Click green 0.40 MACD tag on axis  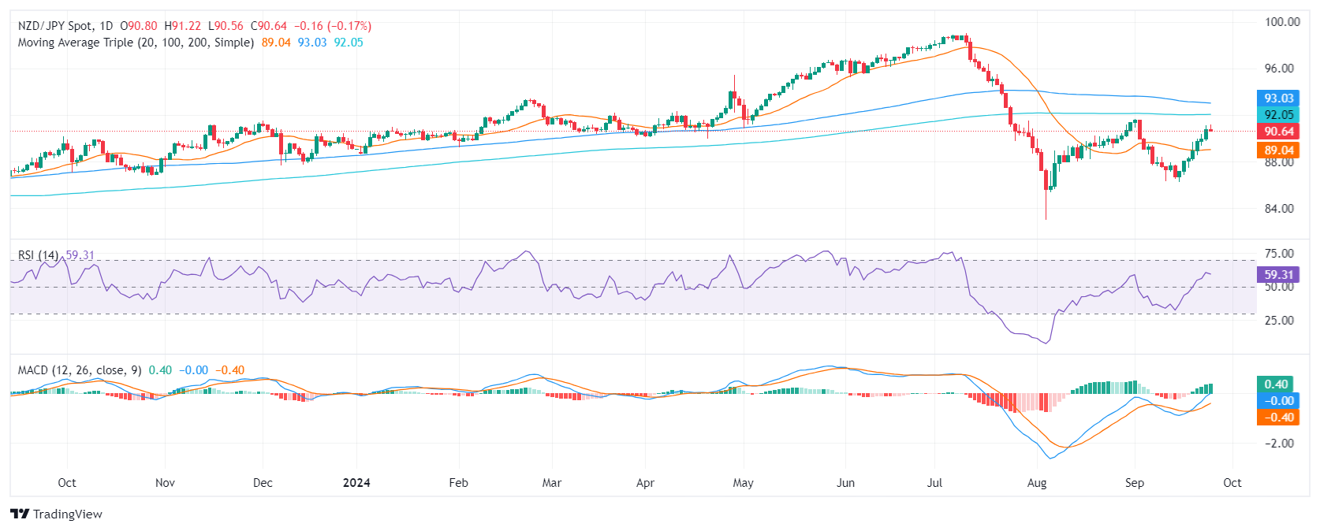(1276, 384)
